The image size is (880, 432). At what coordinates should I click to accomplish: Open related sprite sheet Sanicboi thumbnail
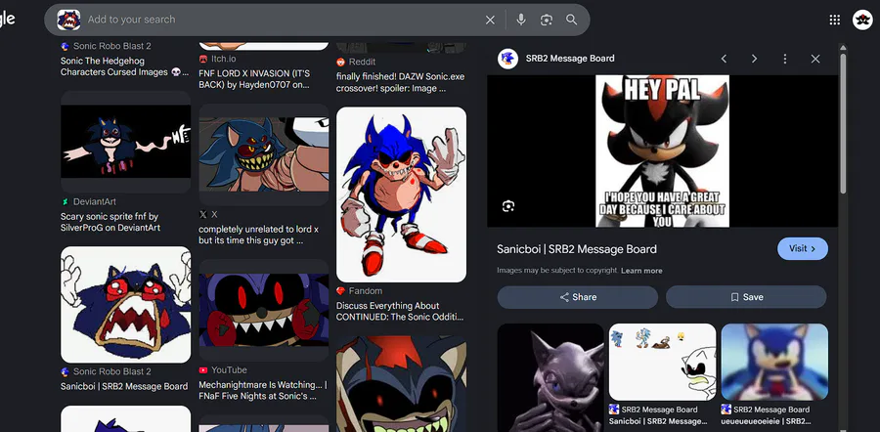pyautogui.click(x=662, y=362)
